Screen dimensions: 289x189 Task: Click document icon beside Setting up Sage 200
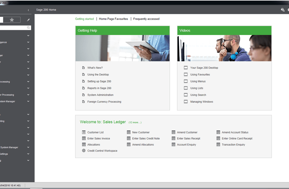83,81
